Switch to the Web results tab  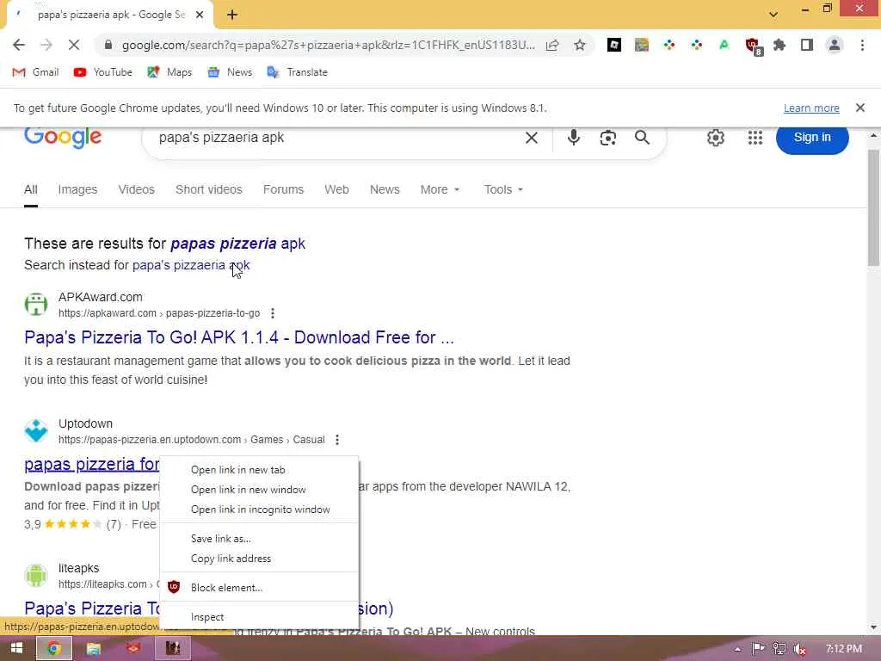[x=336, y=190]
